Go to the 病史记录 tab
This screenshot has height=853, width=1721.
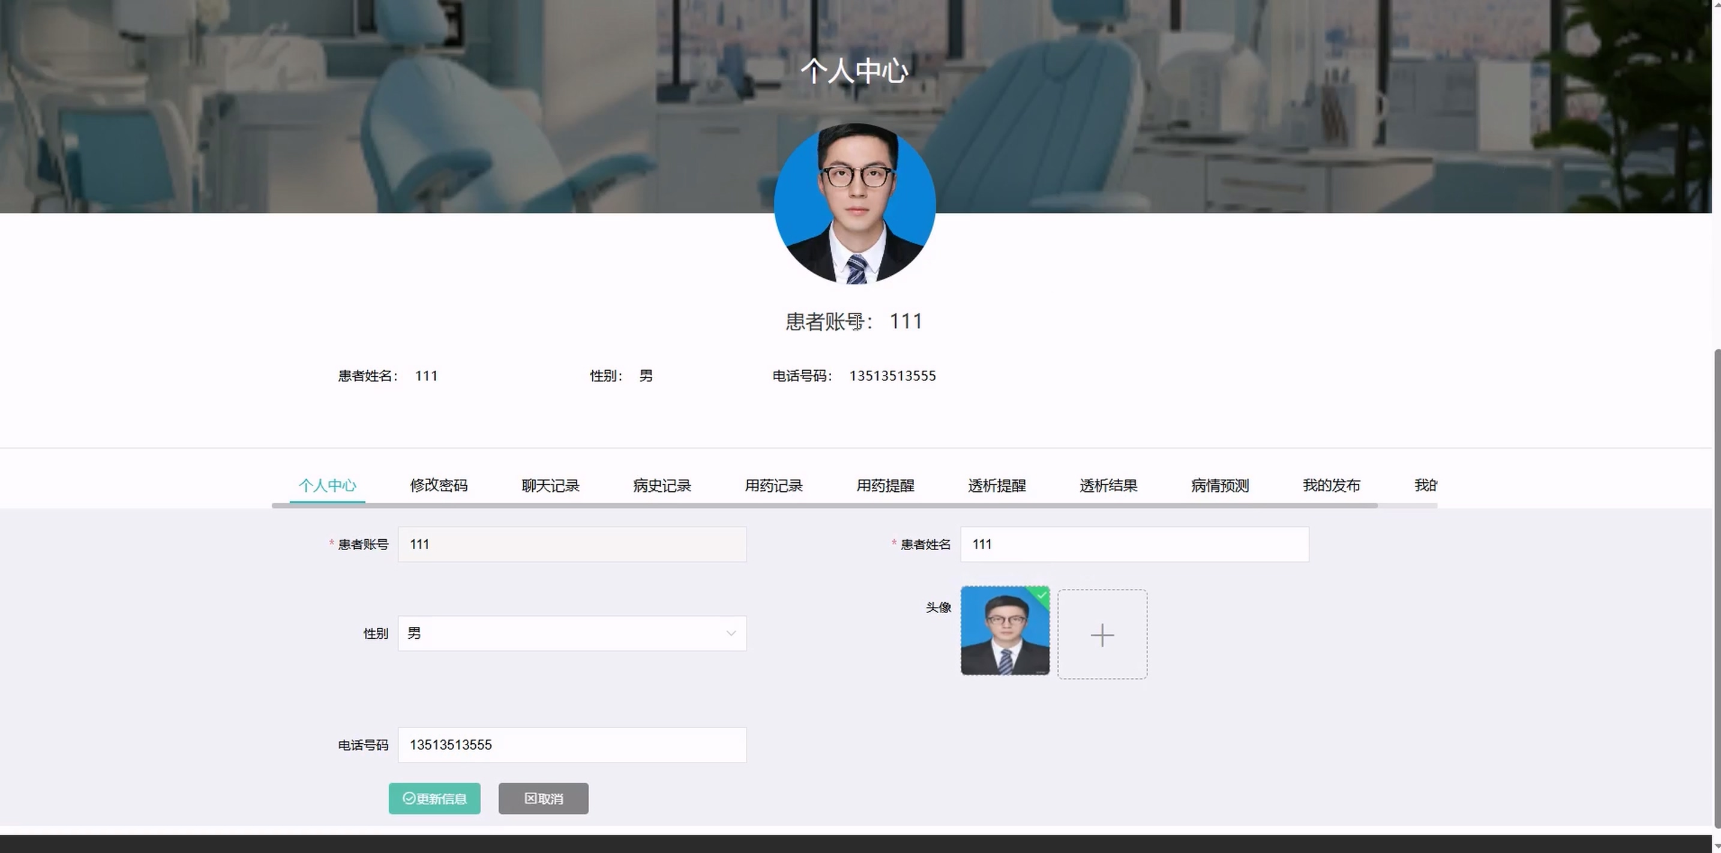[661, 486]
